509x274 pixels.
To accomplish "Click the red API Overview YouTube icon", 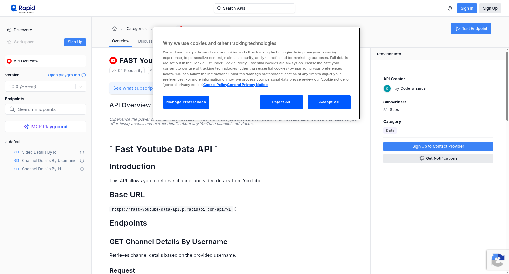I will tap(9, 61).
